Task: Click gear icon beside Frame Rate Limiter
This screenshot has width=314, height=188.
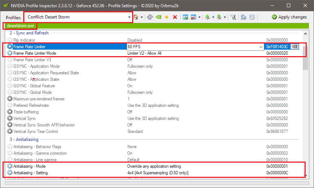Action: coord(9,47)
